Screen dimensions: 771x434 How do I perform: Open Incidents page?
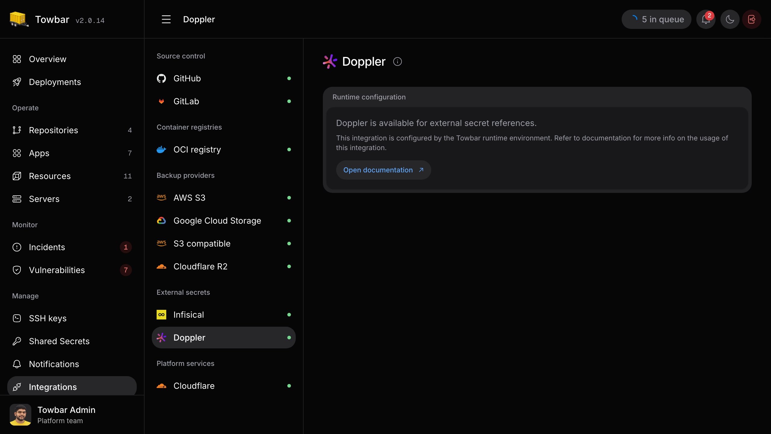point(72,247)
